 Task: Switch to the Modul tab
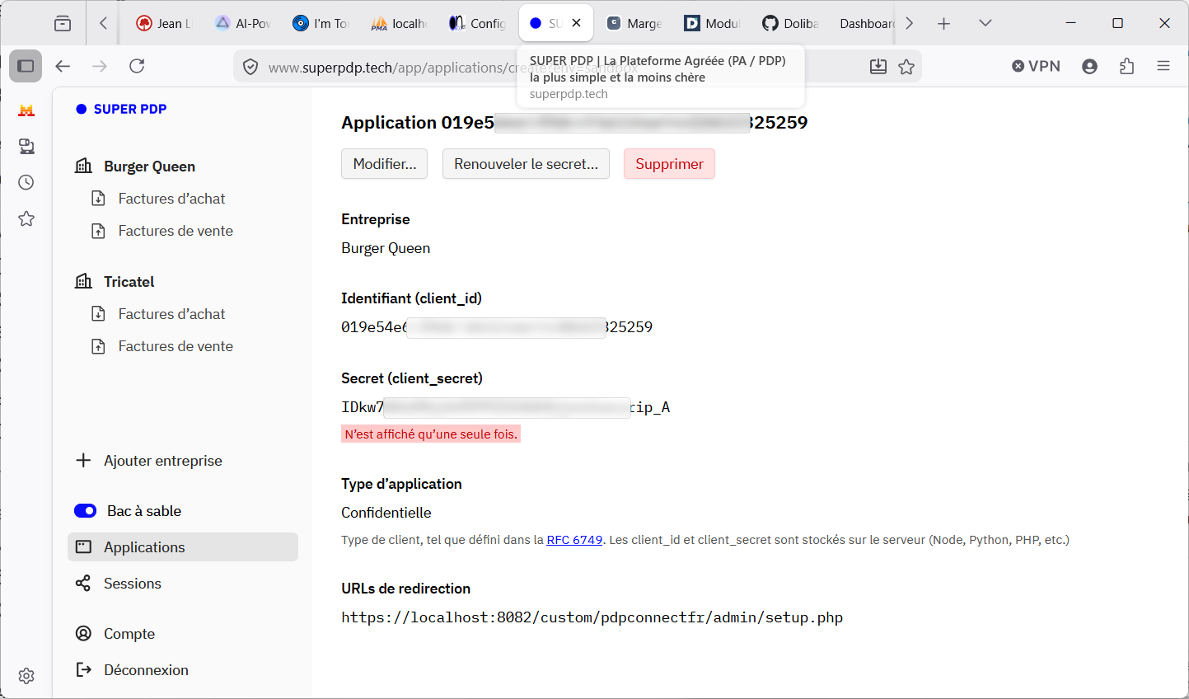tap(713, 23)
